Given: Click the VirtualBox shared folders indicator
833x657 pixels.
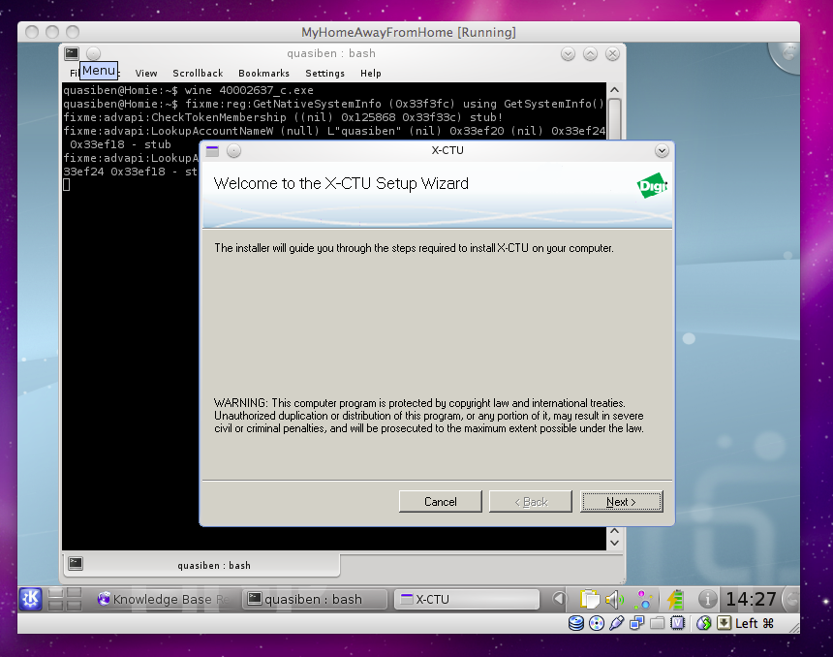Looking at the screenshot, I should (657, 623).
